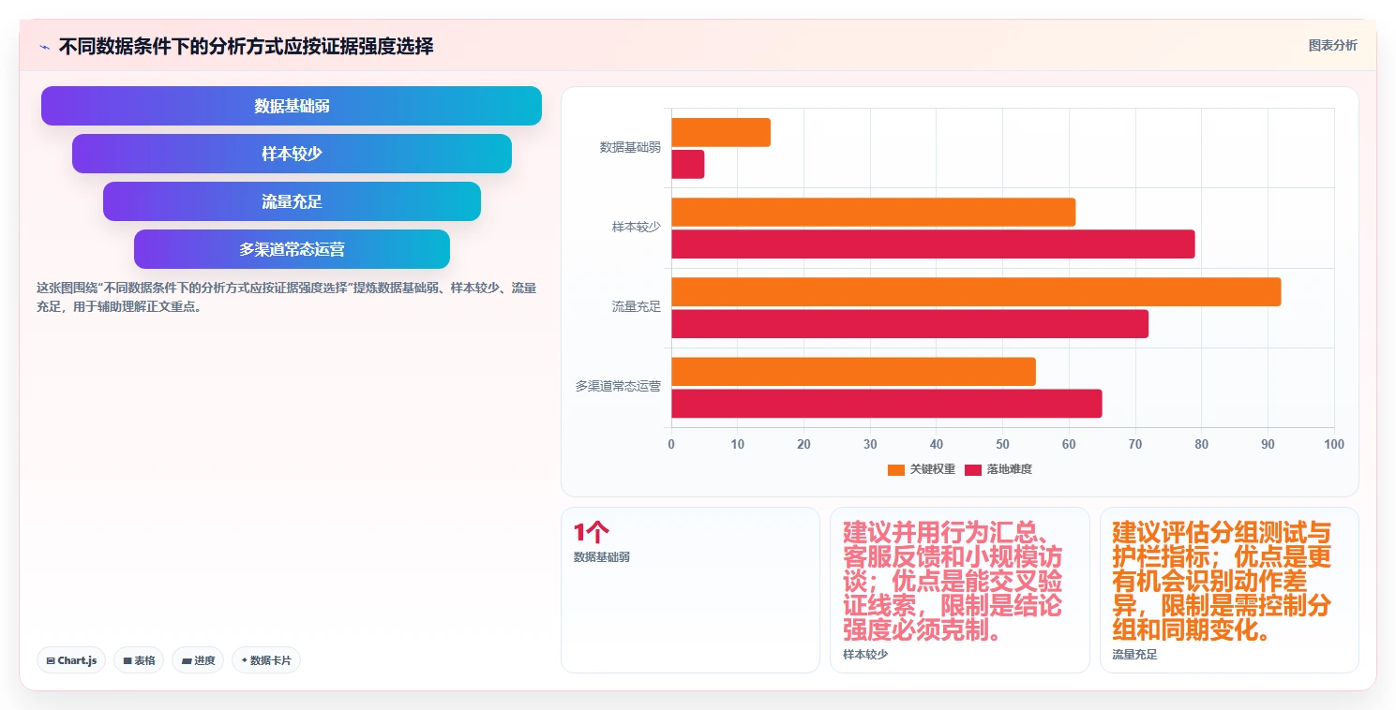
Task: Select the 数据基础弱 funnel bar
Action: (x=292, y=106)
